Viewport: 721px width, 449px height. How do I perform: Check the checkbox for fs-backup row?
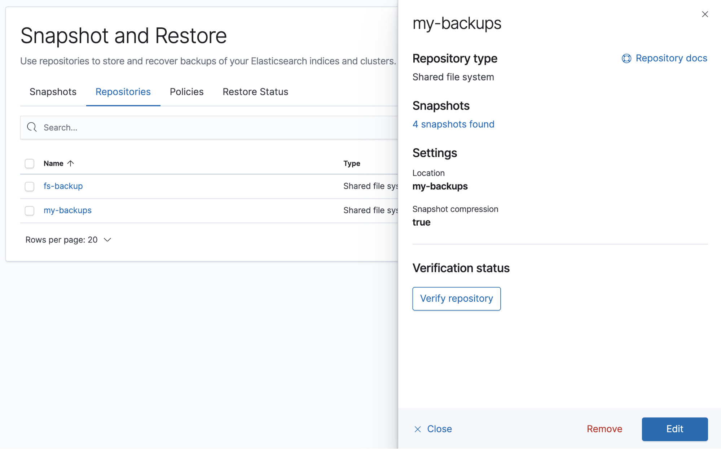29,187
